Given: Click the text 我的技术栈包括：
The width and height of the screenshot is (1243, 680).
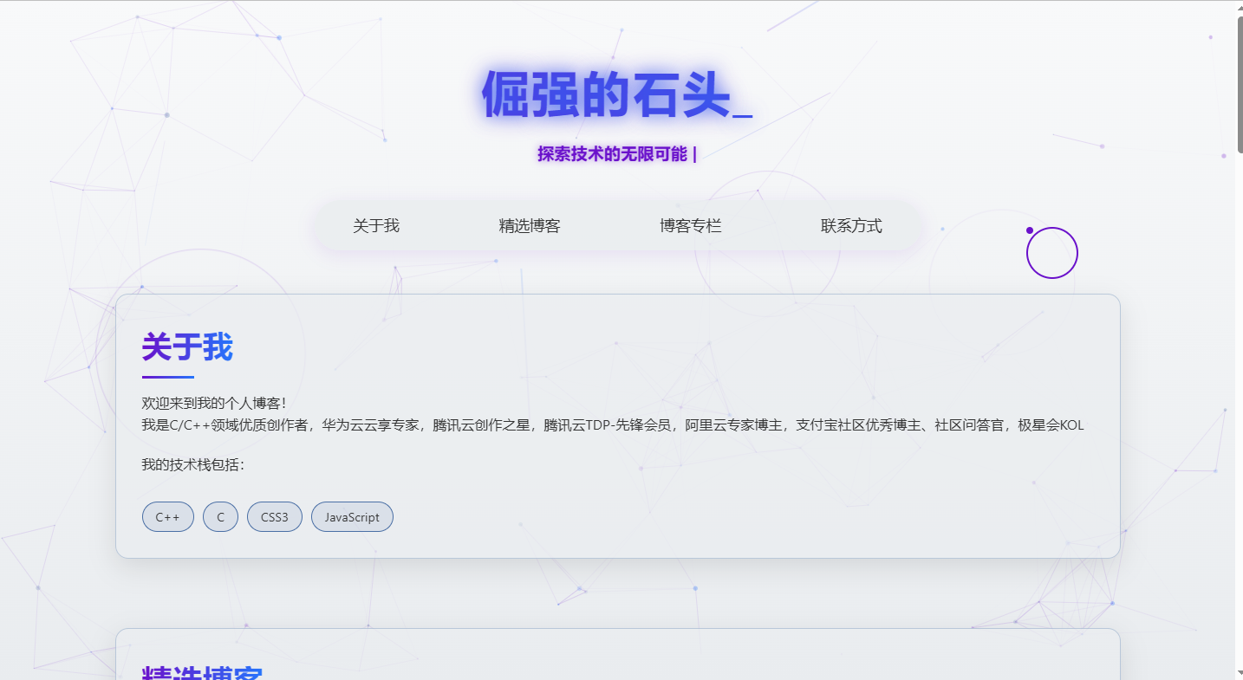Looking at the screenshot, I should tap(194, 465).
